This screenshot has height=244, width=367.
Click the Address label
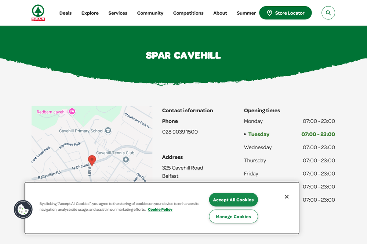172,157
